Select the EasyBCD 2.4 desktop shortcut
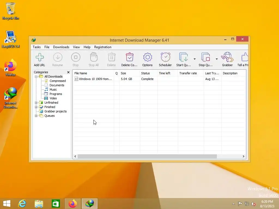This screenshot has height=209, width=279. [11, 39]
